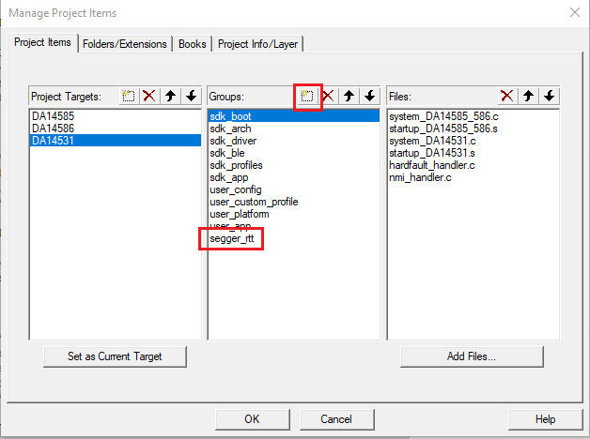Move project target up

pos(170,96)
